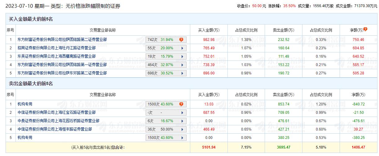Open 东方财富证券拉萨团结路第二证券营业部 link

[62, 40]
